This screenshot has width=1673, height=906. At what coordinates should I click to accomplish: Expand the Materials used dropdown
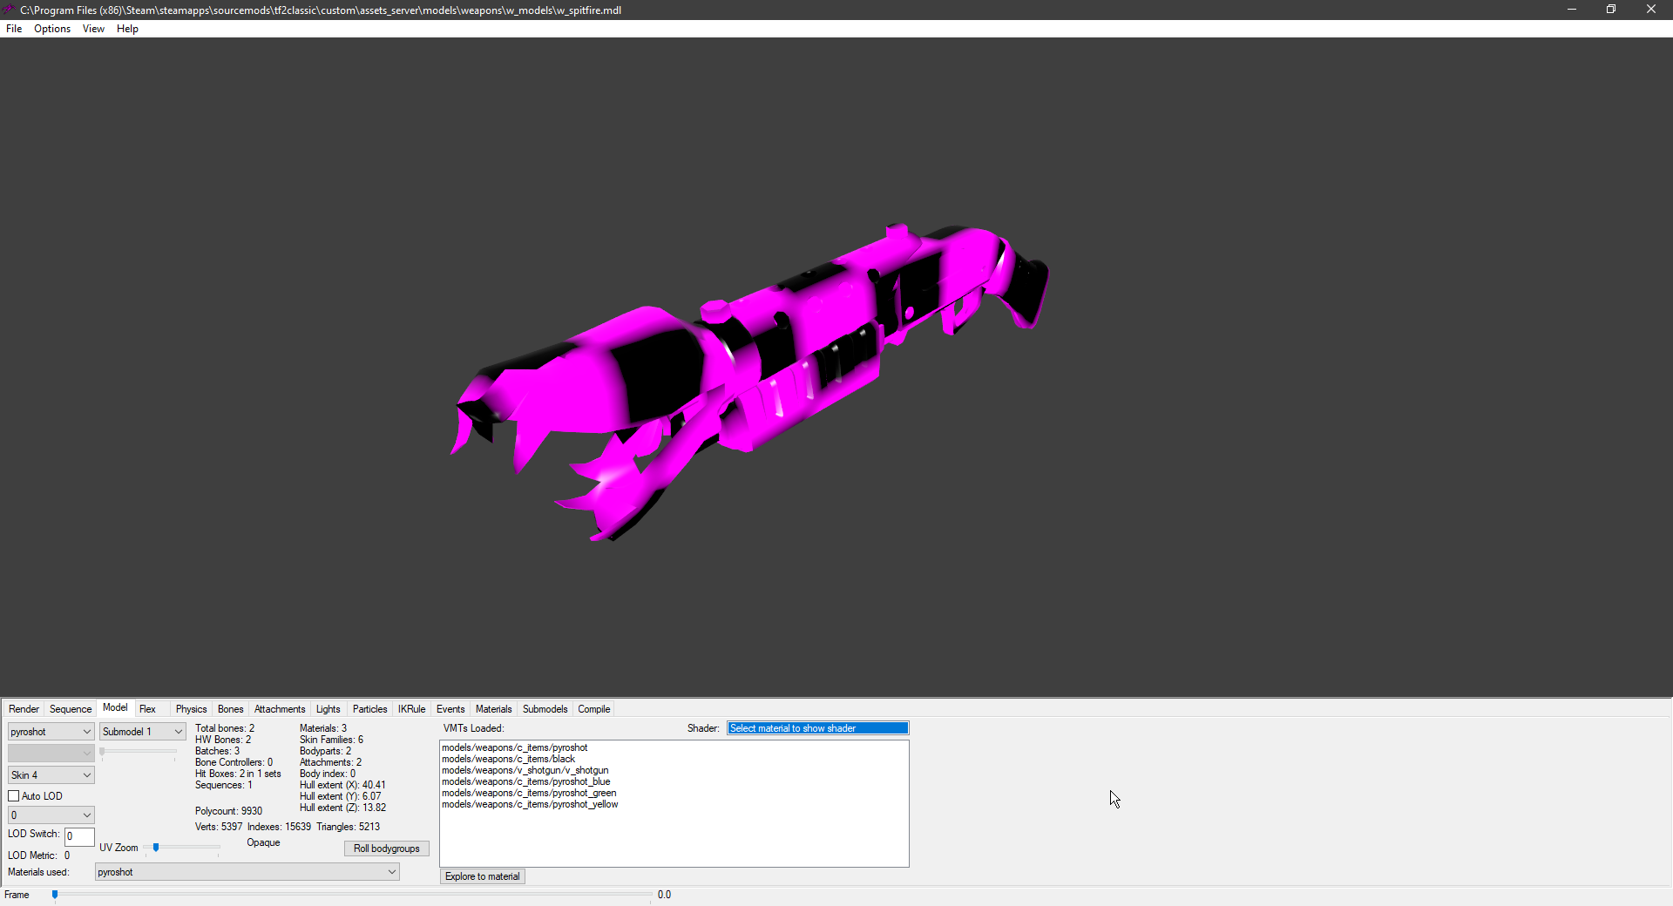pos(247,872)
